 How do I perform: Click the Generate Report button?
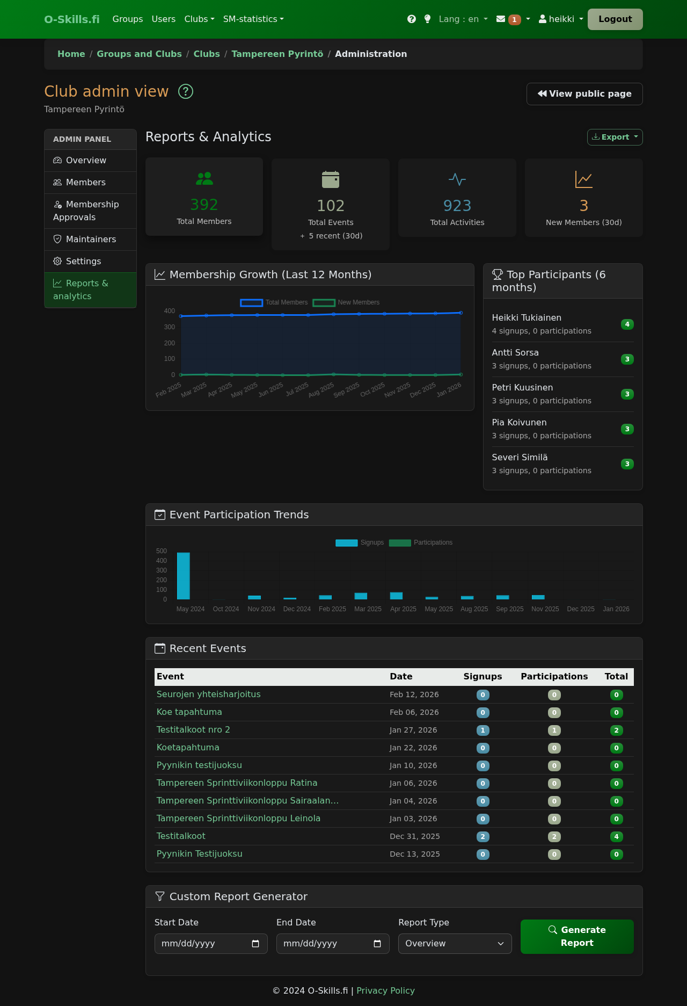click(x=577, y=936)
